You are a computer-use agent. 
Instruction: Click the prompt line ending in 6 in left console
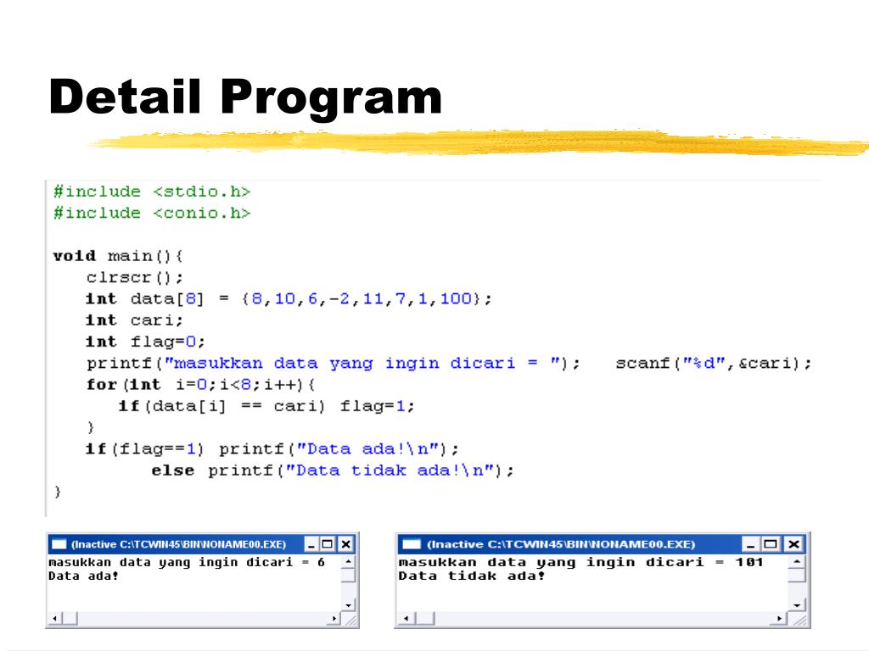pyautogui.click(x=186, y=563)
